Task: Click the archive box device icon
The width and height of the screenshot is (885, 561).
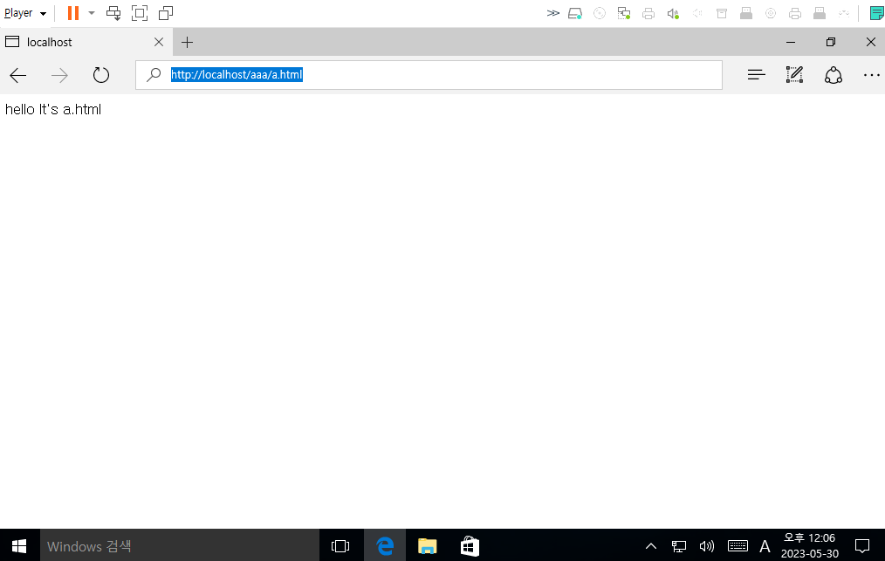Action: click(722, 13)
